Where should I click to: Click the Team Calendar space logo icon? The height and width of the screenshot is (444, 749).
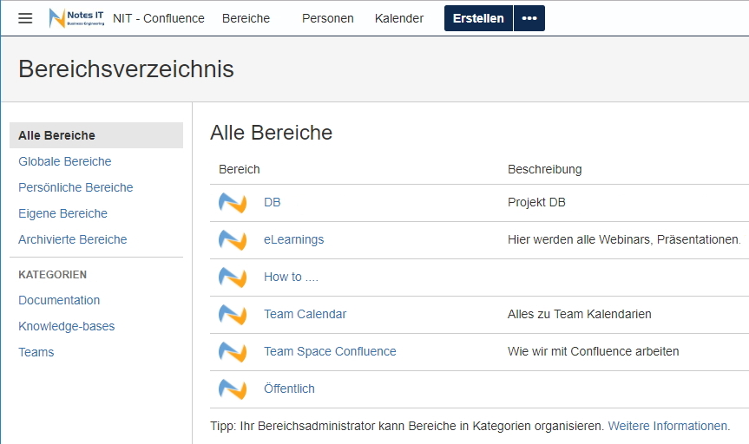point(233,314)
